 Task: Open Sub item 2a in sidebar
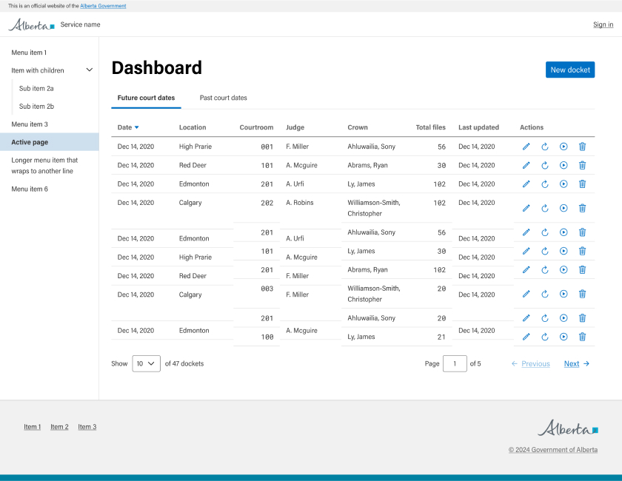click(36, 88)
